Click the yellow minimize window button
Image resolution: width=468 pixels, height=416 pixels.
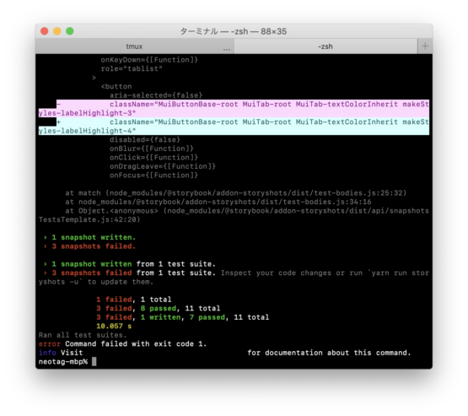pos(57,31)
